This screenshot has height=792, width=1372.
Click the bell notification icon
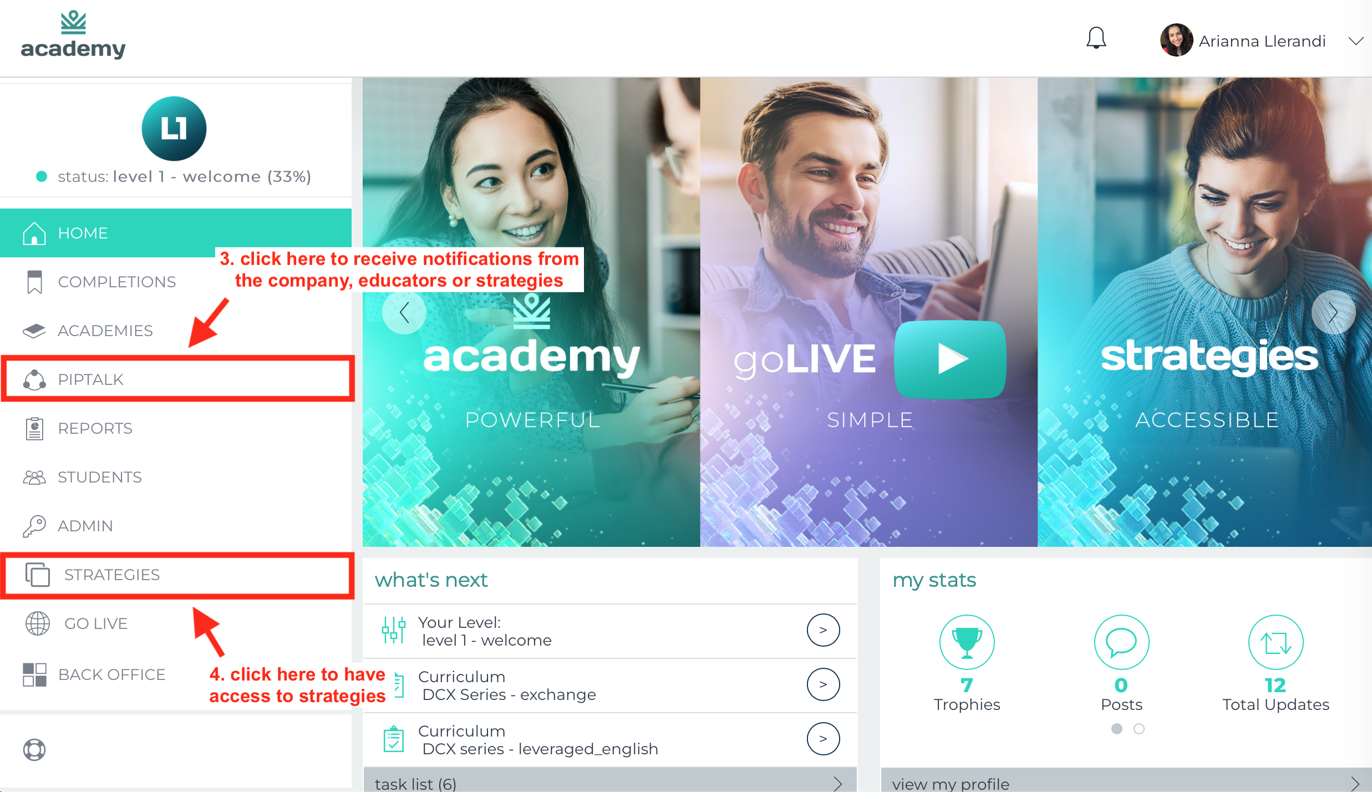pyautogui.click(x=1097, y=39)
